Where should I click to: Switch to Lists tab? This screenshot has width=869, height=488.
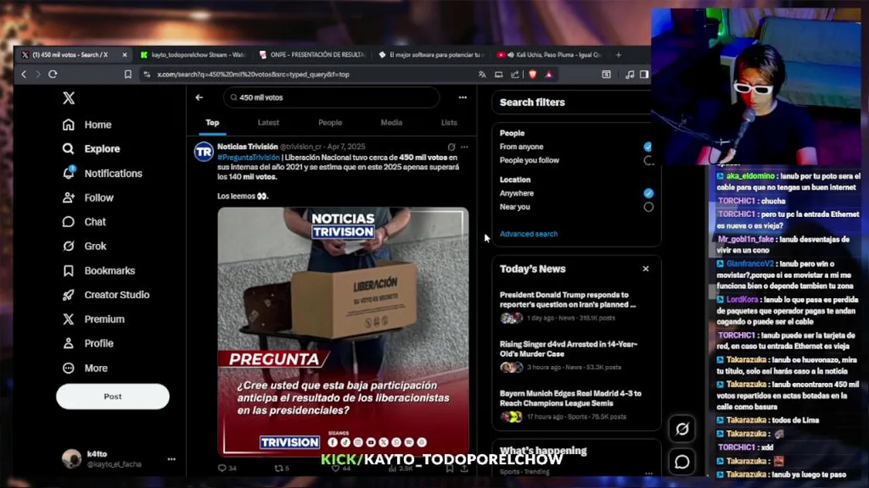pyautogui.click(x=449, y=123)
